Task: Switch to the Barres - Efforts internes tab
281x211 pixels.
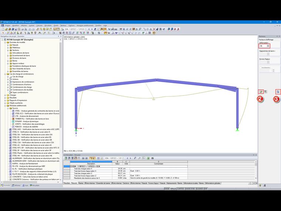Action: click(x=87, y=183)
